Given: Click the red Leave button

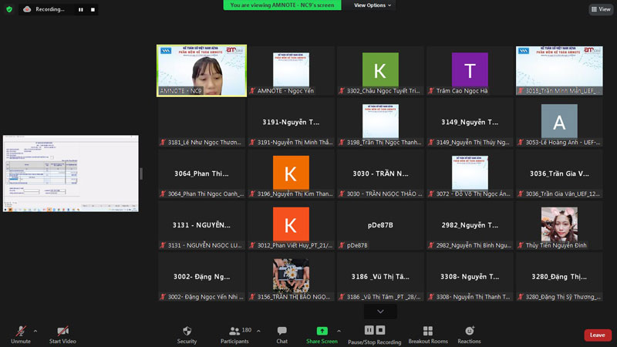Looking at the screenshot, I should (x=597, y=335).
